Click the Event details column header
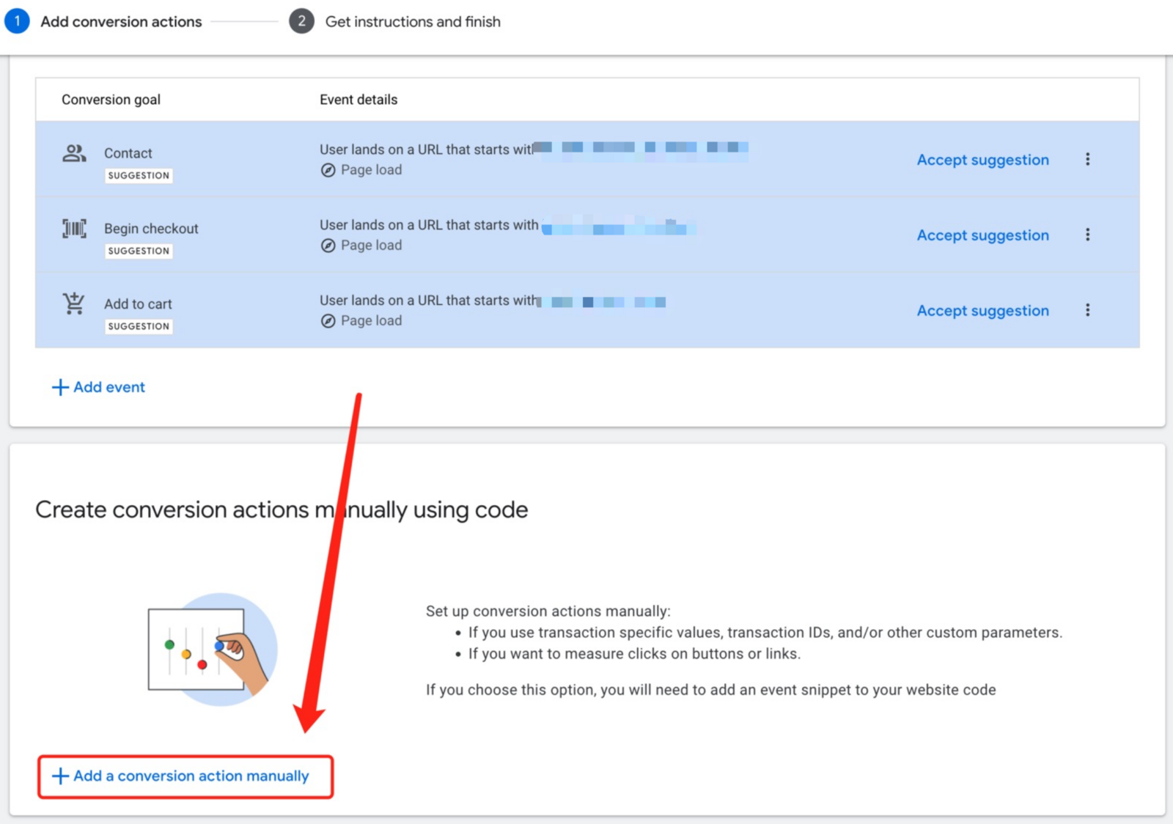The image size is (1173, 824). pos(358,100)
